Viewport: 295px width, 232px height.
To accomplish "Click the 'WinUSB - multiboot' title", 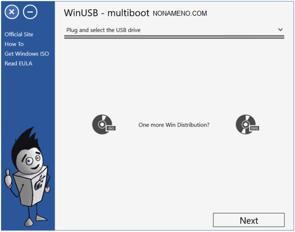I will coord(106,13).
